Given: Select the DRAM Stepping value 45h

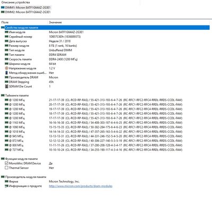Looking at the screenshot, I should 51,82.
